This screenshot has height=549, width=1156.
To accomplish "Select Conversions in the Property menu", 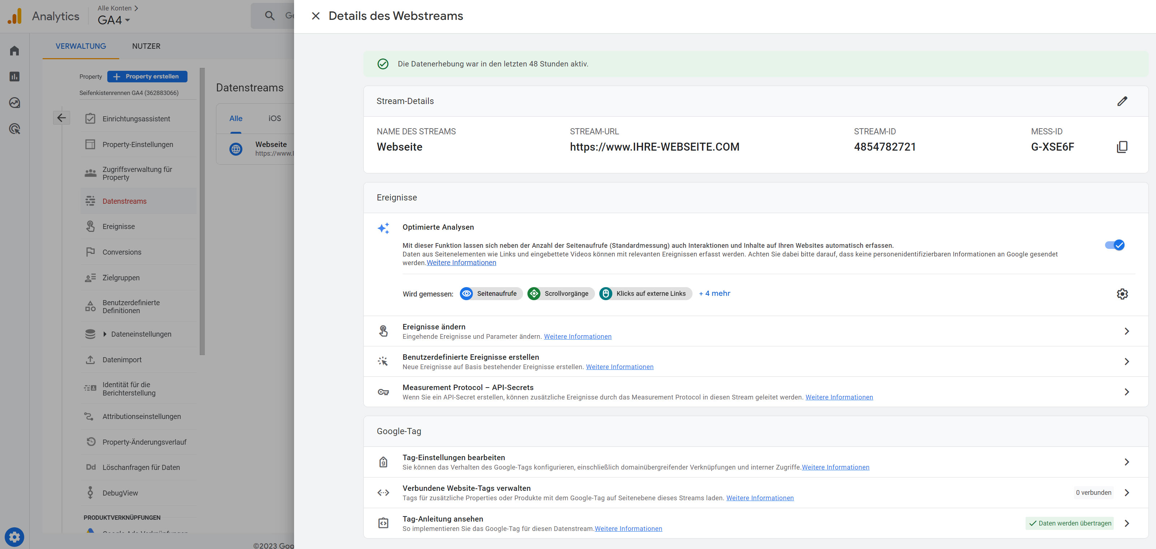I will coord(122,252).
